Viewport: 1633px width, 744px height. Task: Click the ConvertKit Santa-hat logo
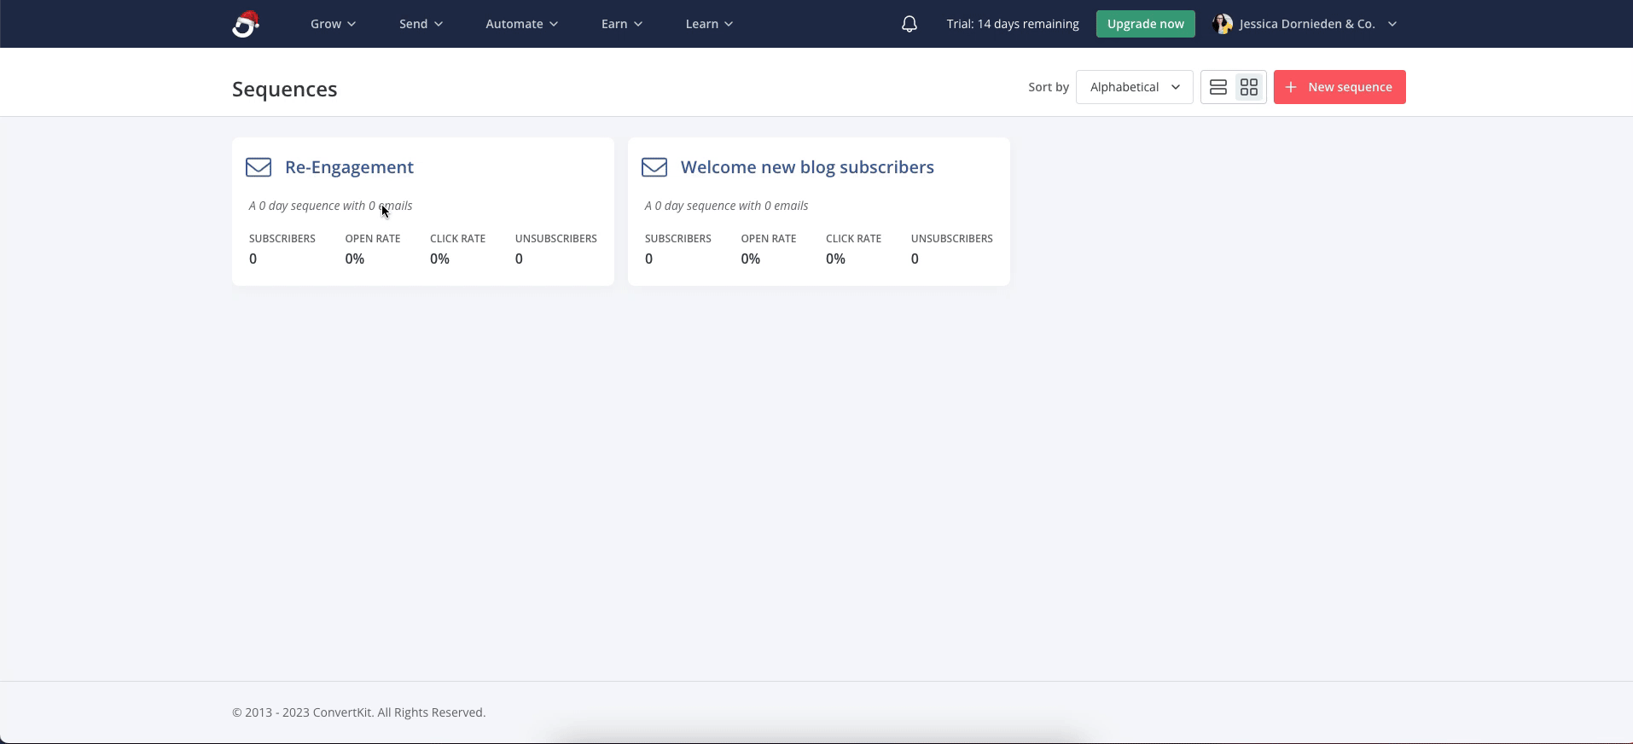pyautogui.click(x=246, y=24)
